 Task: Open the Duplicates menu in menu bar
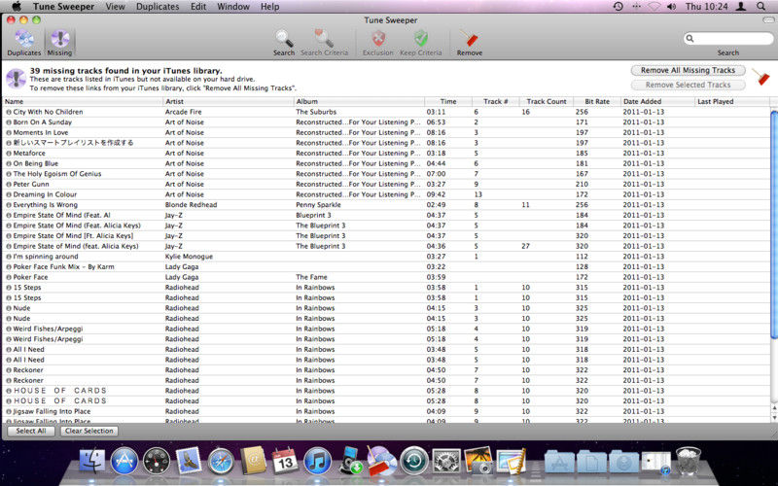(158, 7)
